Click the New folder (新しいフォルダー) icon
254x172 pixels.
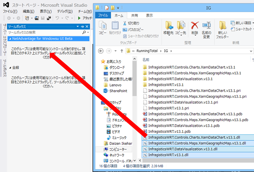[223, 25]
